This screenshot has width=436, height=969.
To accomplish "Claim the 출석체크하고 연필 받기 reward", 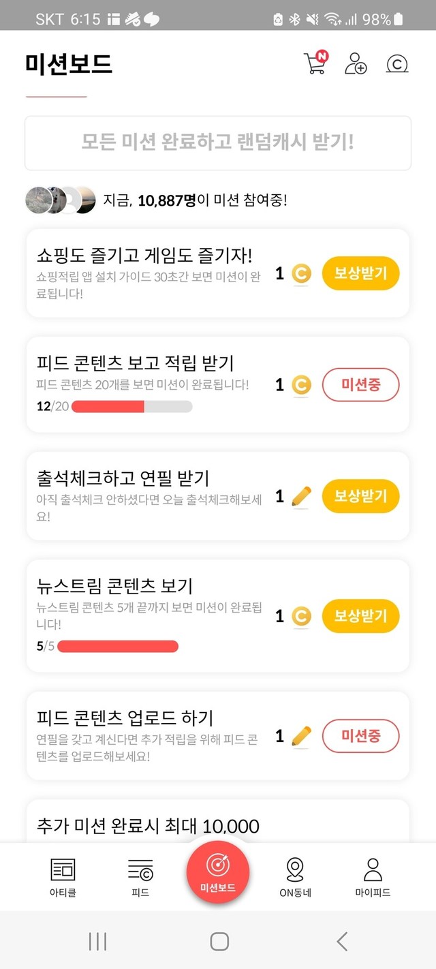I will [x=360, y=496].
